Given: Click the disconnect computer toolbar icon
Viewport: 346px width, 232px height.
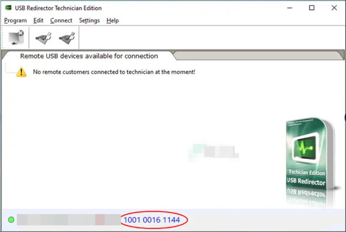Looking at the screenshot, I should (16, 37).
